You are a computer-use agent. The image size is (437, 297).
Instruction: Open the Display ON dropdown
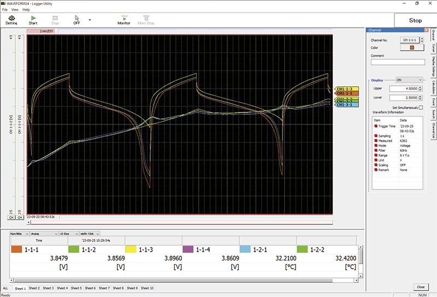[x=409, y=80]
